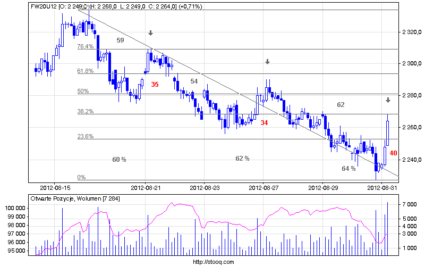
Task: Select the 23,6% Fibonacci level label
Action: tap(86, 136)
